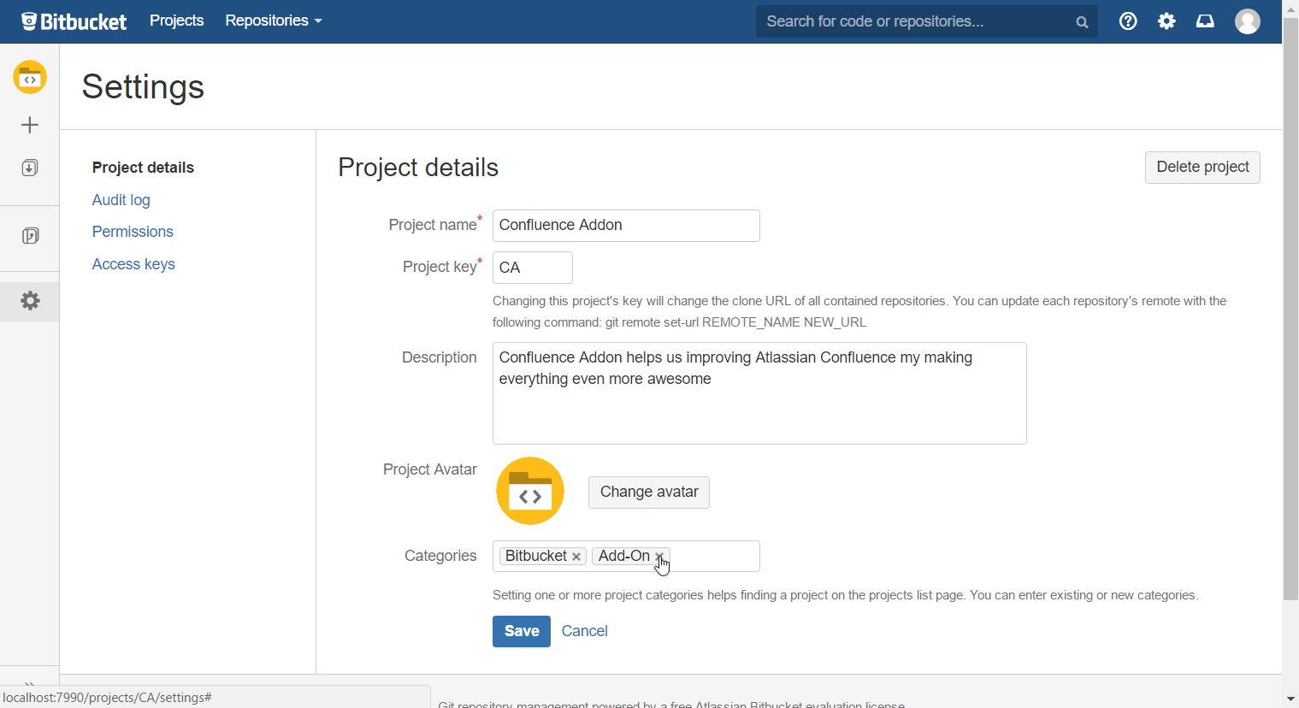The width and height of the screenshot is (1299, 708).
Task: Open the administration gear in the top bar
Action: pos(1166,21)
